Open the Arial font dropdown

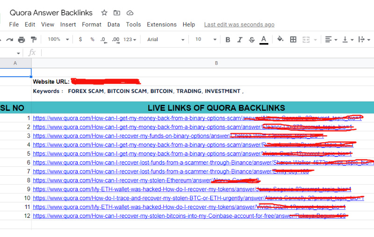166,40
